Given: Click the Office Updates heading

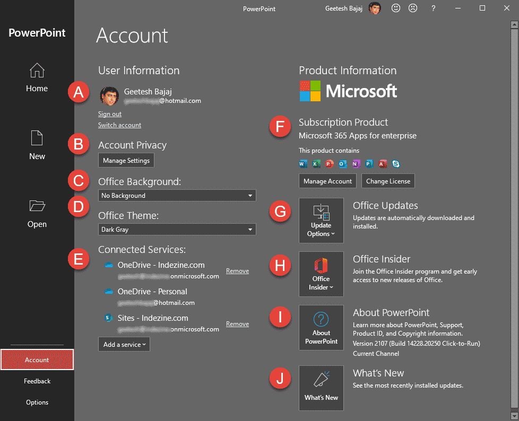Looking at the screenshot, I should [x=385, y=205].
